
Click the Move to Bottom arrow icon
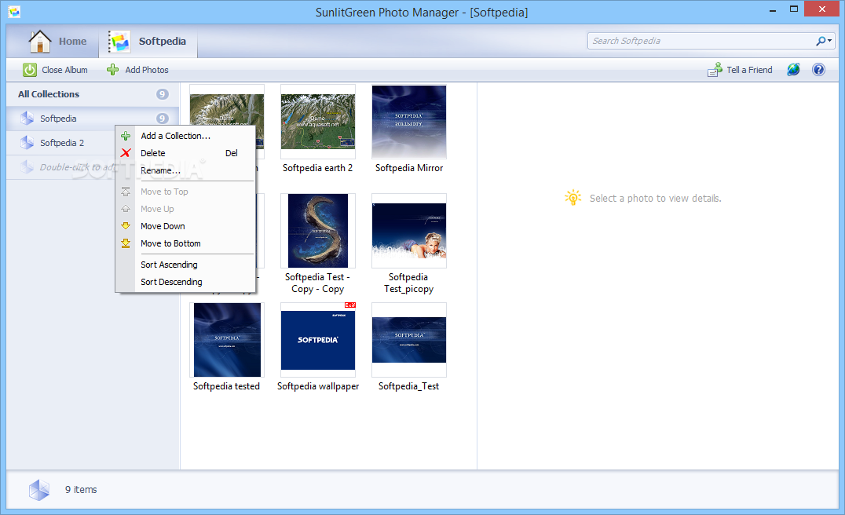(126, 243)
